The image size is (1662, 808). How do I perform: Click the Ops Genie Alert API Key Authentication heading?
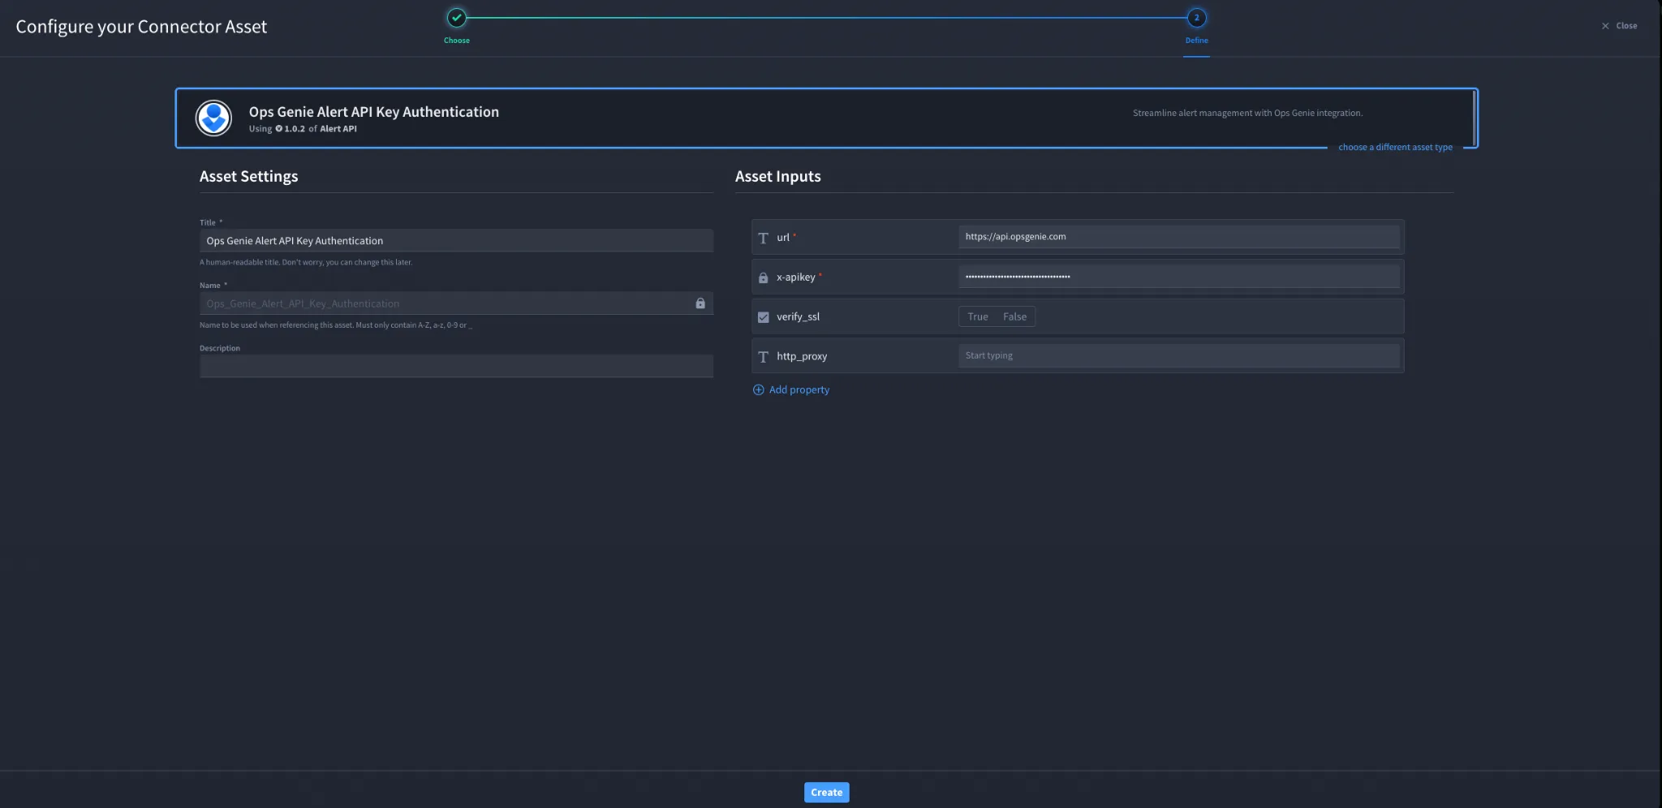tap(374, 112)
